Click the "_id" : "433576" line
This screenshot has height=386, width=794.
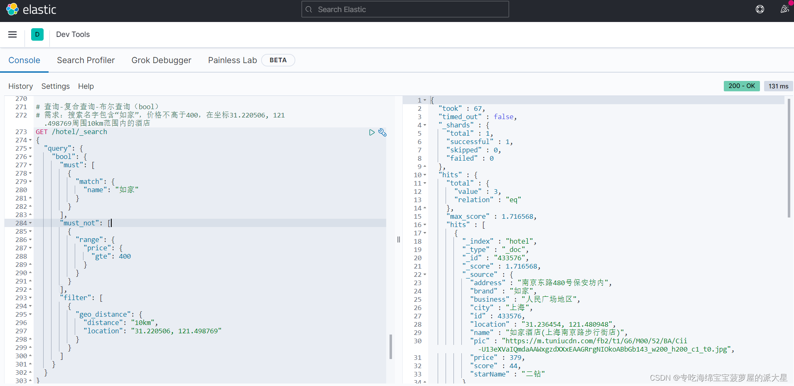coord(495,258)
